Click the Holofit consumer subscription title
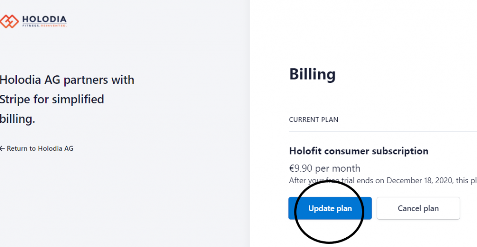The height and width of the screenshot is (247, 477). pyautogui.click(x=359, y=151)
